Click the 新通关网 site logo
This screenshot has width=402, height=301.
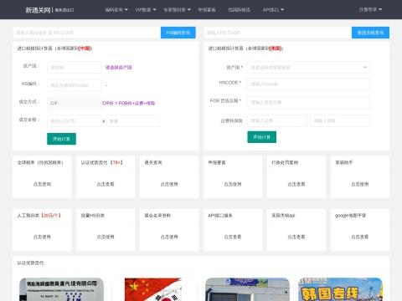click(49, 10)
